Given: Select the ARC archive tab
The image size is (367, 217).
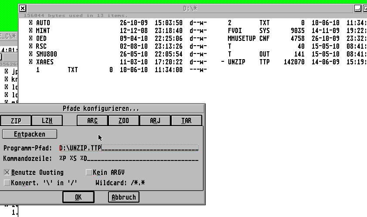Looking at the screenshot, I should pyautogui.click(x=92, y=121).
